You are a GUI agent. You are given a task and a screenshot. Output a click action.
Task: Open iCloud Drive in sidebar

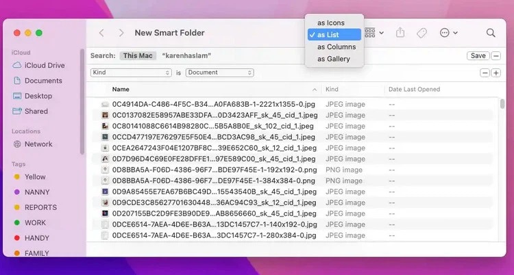(44, 65)
